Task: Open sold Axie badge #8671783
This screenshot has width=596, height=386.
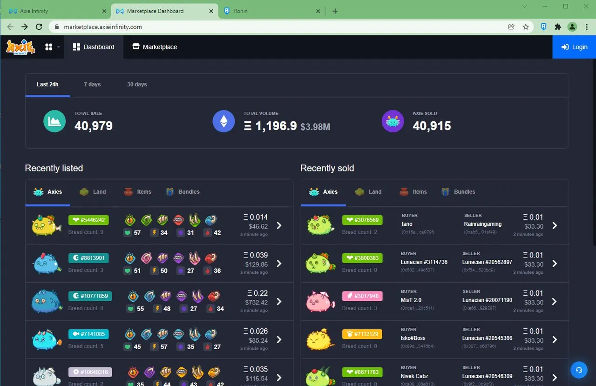Action: (x=362, y=372)
